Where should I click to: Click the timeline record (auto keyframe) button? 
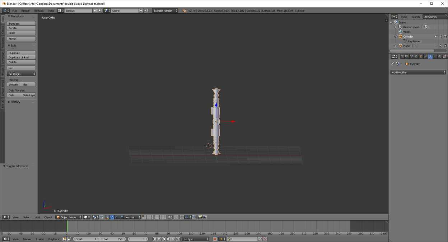click(215, 239)
